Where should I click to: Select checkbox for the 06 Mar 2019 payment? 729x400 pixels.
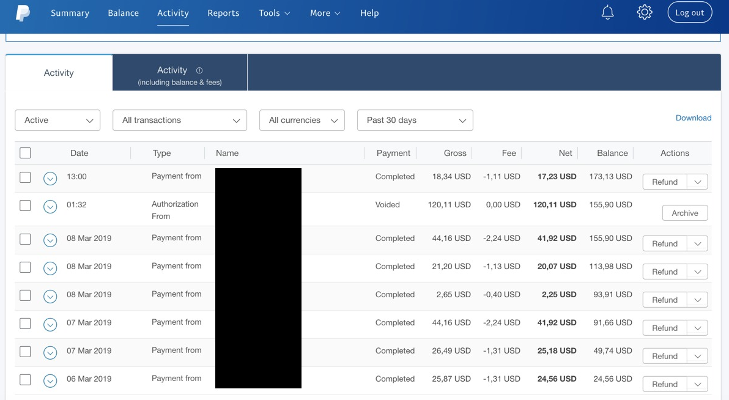[x=25, y=380]
